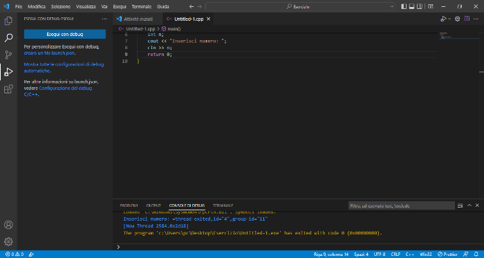
Task: Click the Esegui con debug button
Action: coord(65,35)
